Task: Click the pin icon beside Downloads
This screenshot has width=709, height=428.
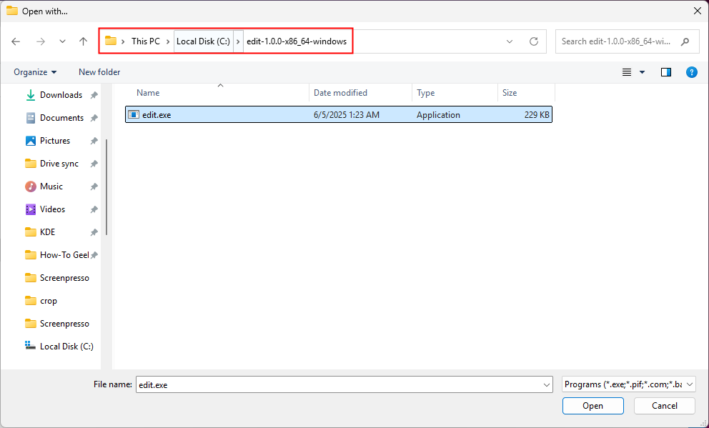Action: coord(94,95)
